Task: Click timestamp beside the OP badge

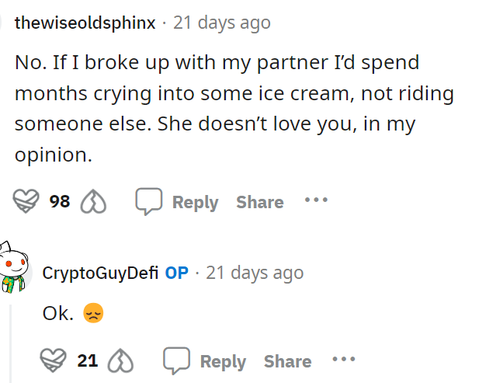Action: (255, 273)
